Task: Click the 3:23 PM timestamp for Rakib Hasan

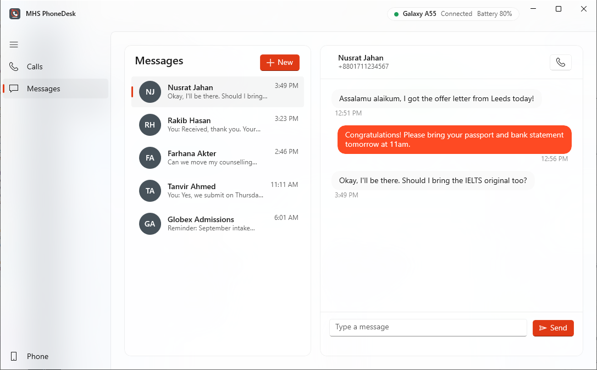Action: [x=286, y=119]
